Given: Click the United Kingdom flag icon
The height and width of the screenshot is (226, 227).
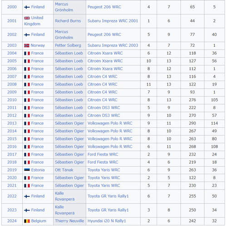Looking at the screenshot, I should click(27, 18).
